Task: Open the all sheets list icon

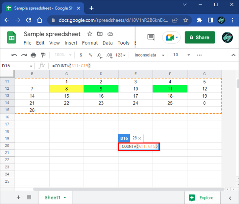Action: (x=29, y=197)
